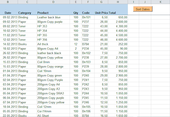This screenshot has height=117, width=170.
Task: Select column K header
Action: point(161,2)
